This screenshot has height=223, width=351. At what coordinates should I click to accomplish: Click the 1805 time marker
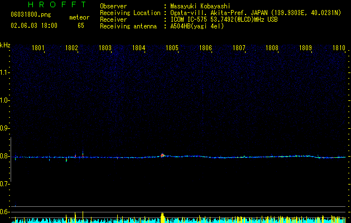pos(172,48)
